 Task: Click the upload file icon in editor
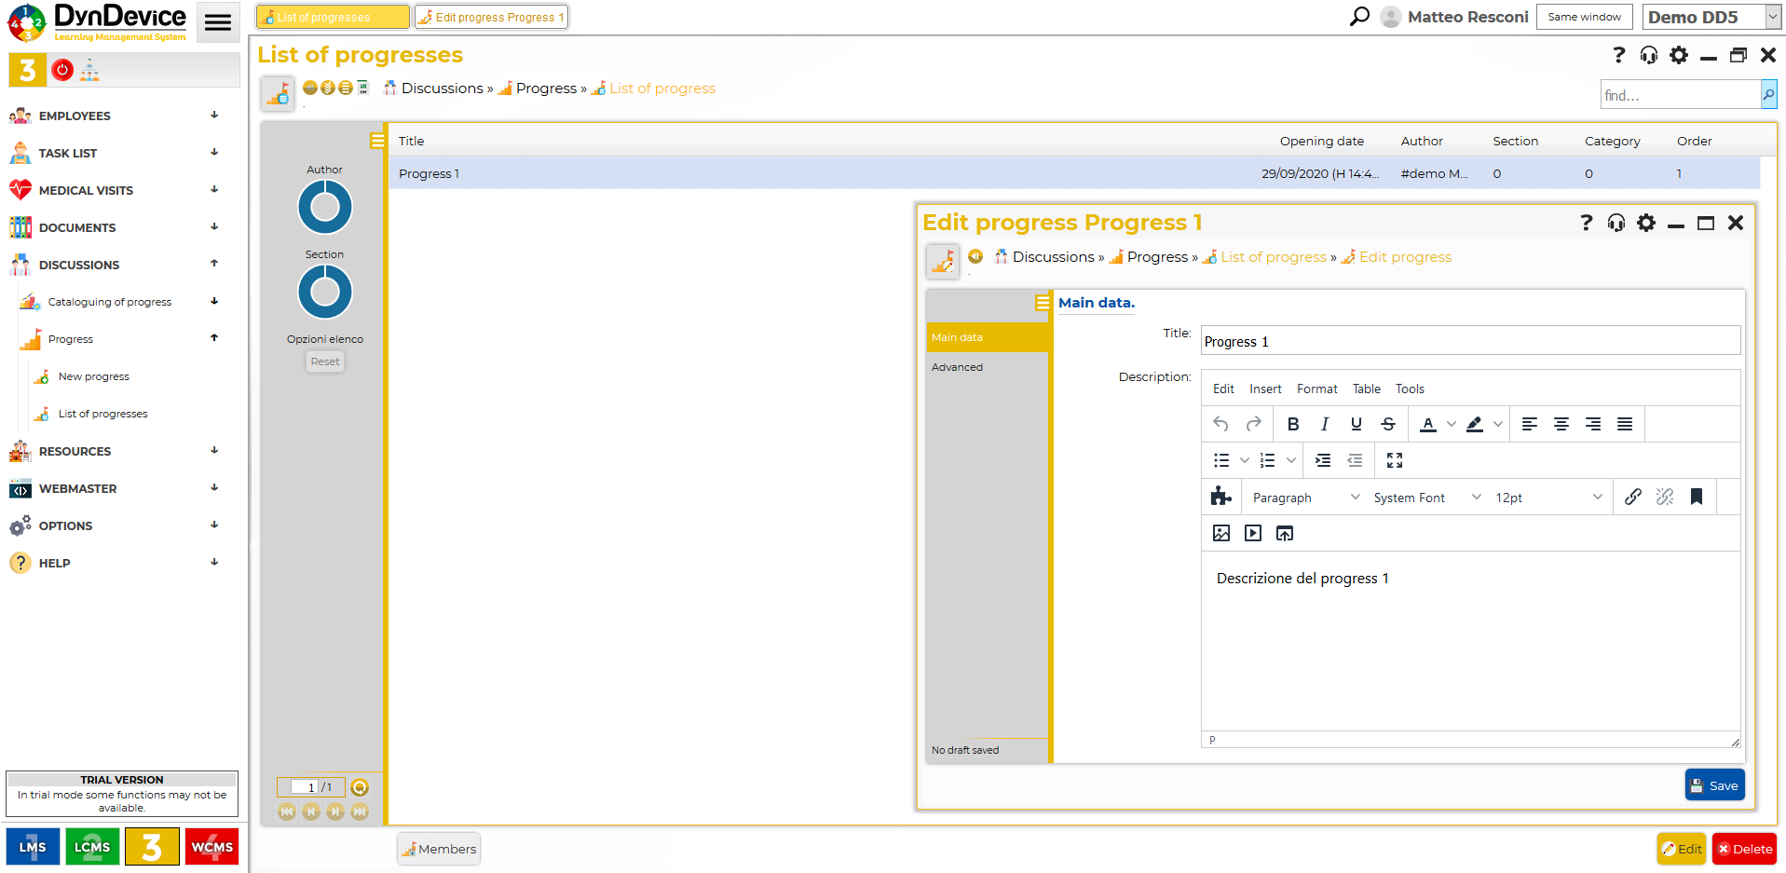[x=1284, y=533]
